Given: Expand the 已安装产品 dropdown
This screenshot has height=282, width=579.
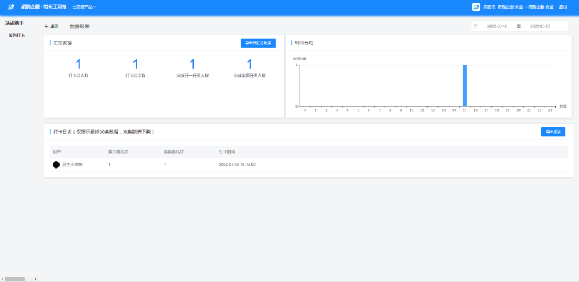Looking at the screenshot, I should pyautogui.click(x=84, y=7).
